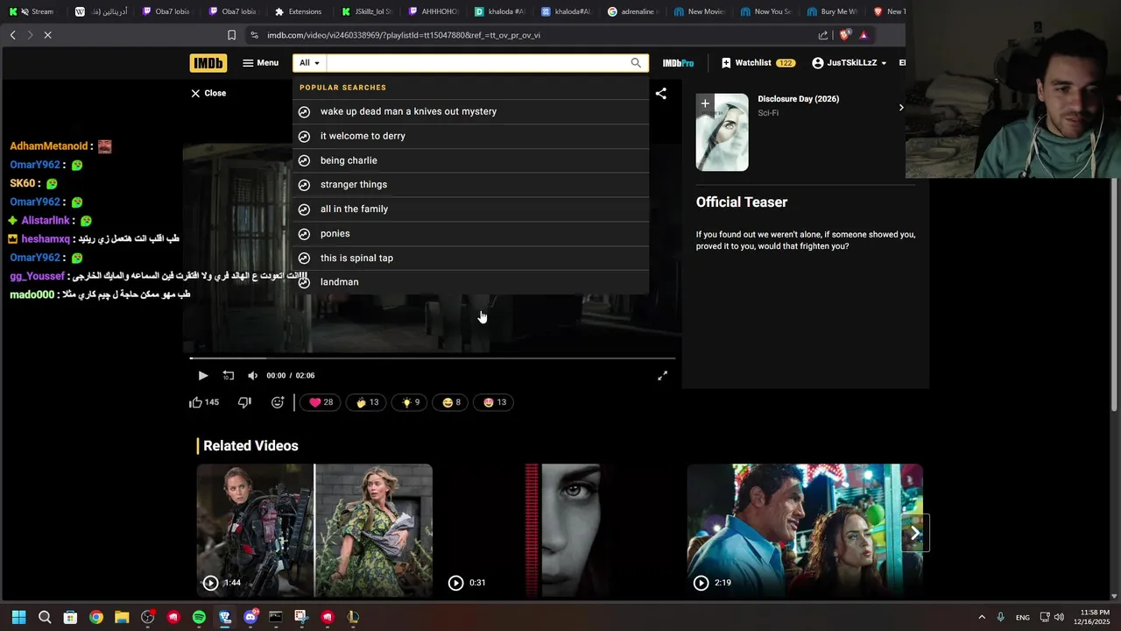The height and width of the screenshot is (631, 1121).
Task: Open Disclosure Day poster thumbnail
Action: click(722, 132)
